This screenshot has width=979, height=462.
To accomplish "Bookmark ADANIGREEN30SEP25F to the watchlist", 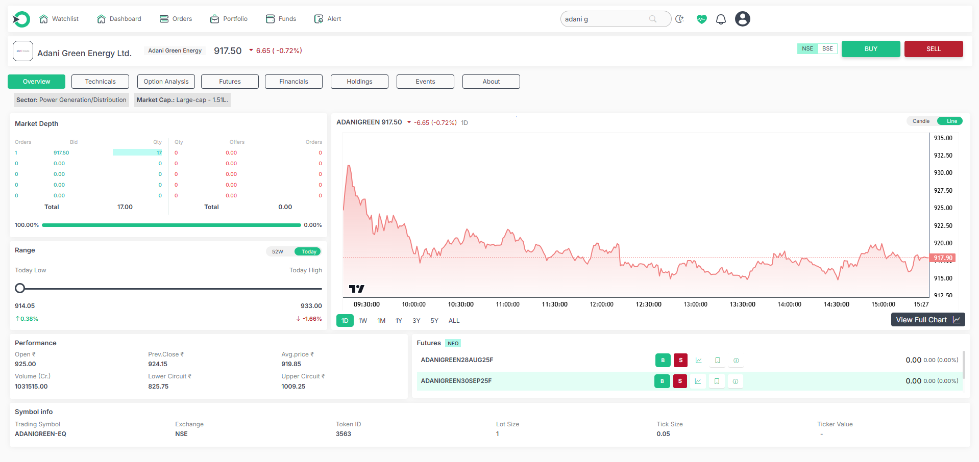I will click(x=717, y=381).
